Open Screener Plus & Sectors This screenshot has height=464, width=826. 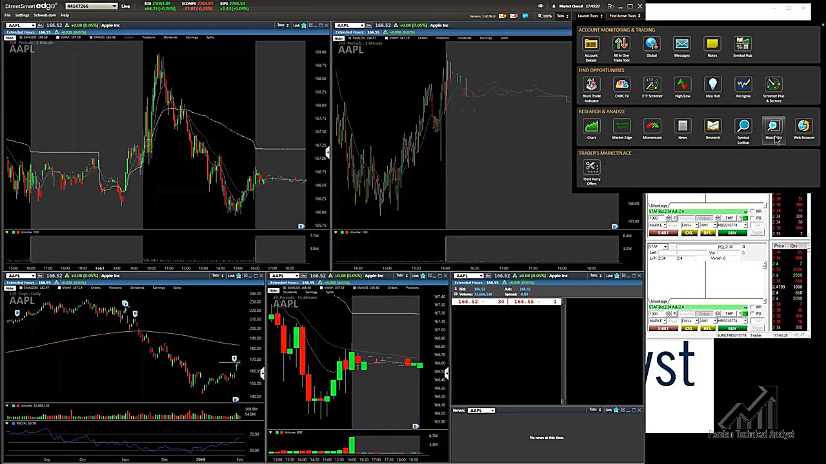click(773, 90)
